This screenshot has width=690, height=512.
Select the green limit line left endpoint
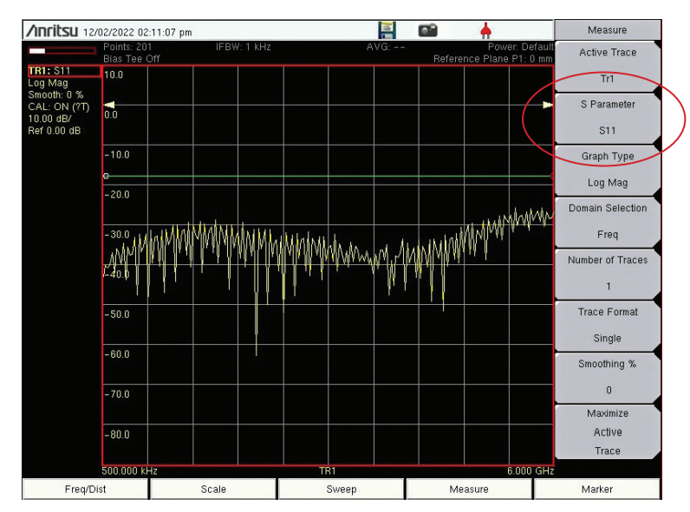pyautogui.click(x=106, y=176)
